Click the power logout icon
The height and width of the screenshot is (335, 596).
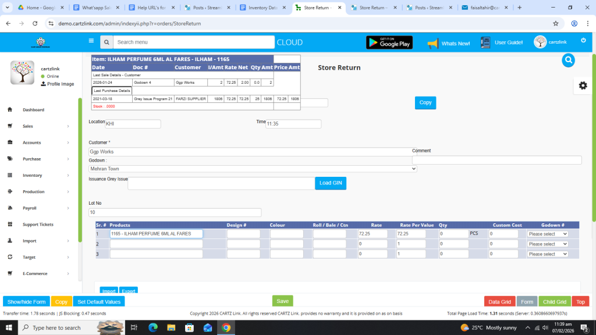583,41
